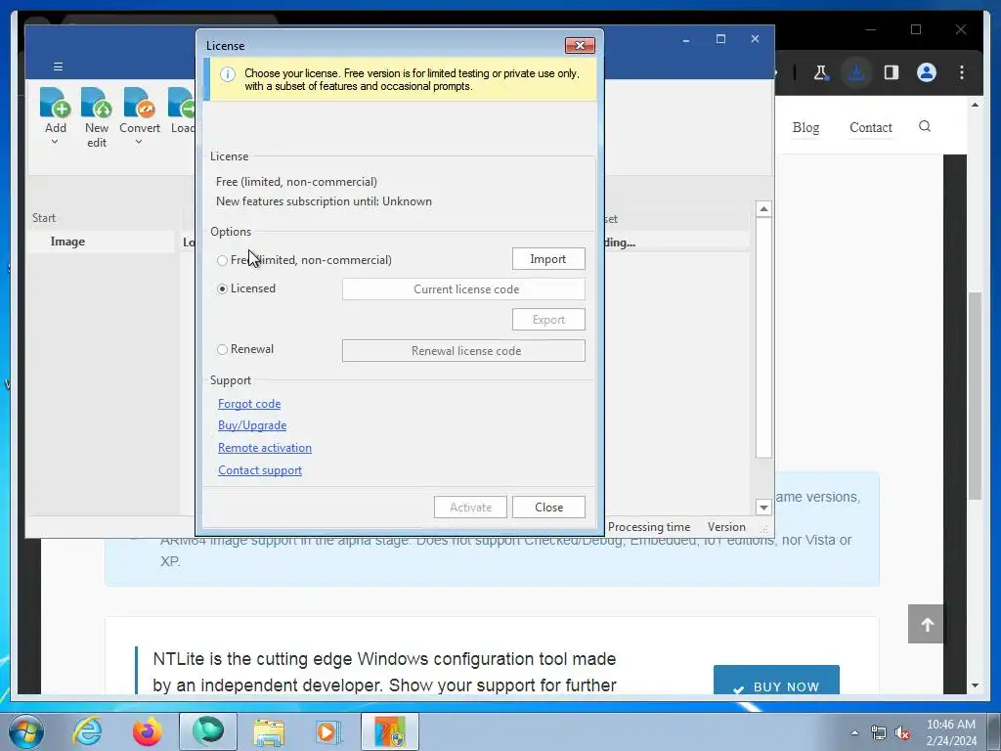Click the Close button in License dialog
This screenshot has height=751, width=1001.
(x=548, y=508)
